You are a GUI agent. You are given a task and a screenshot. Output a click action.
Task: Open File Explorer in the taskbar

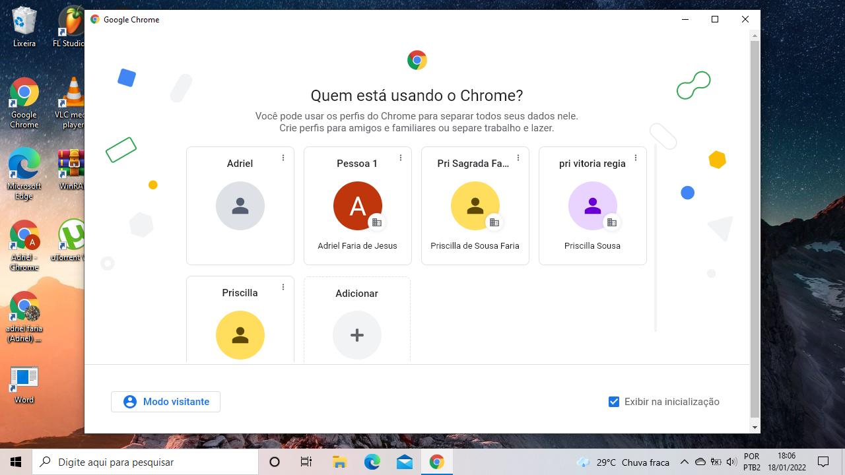[x=339, y=462]
